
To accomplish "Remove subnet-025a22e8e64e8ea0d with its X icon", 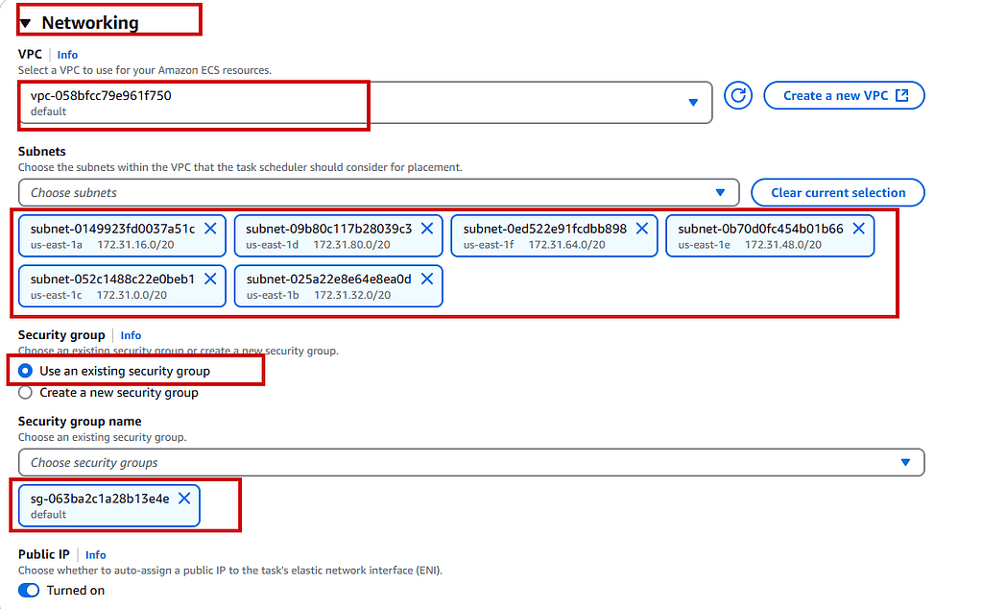I will pyautogui.click(x=427, y=279).
